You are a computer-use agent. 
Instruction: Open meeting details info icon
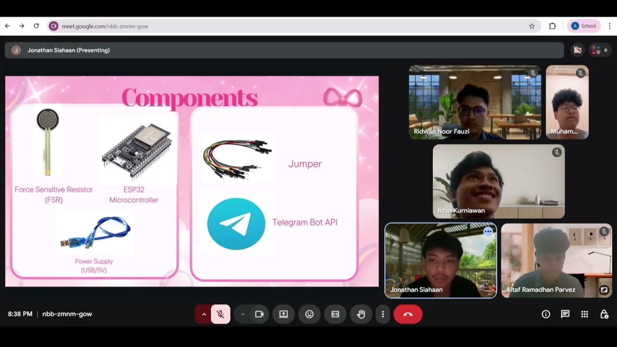pos(546,314)
